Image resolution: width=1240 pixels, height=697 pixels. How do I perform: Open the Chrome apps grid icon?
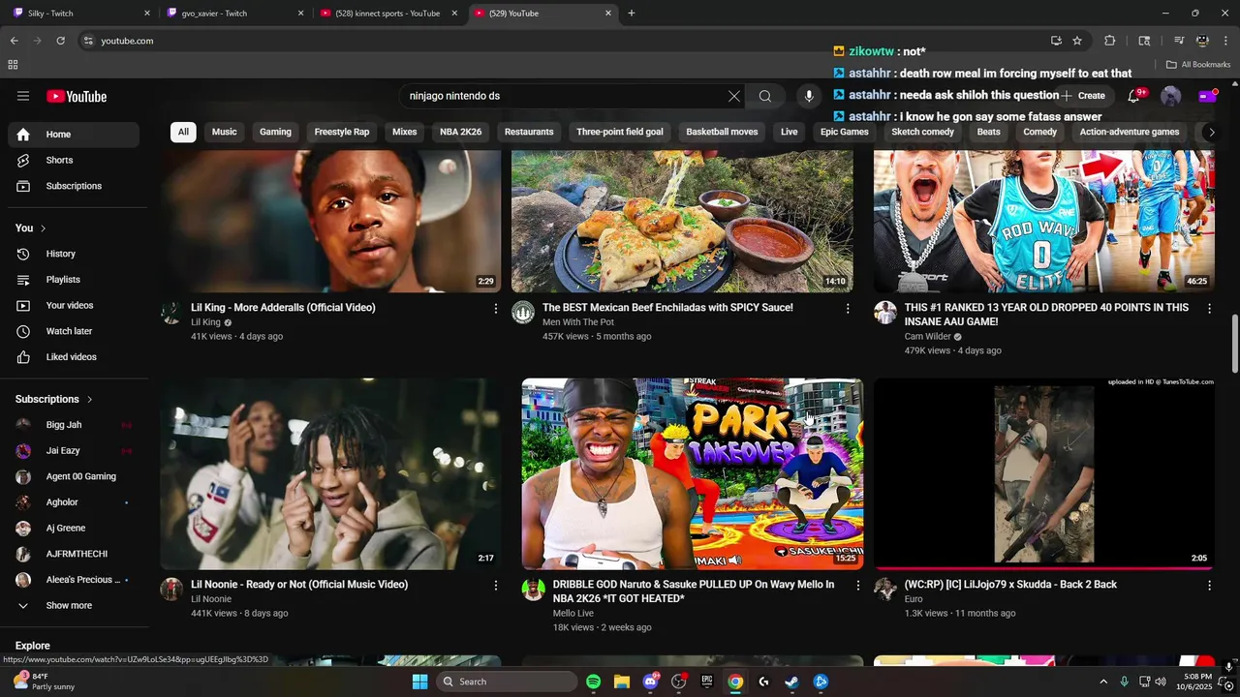pyautogui.click(x=13, y=65)
